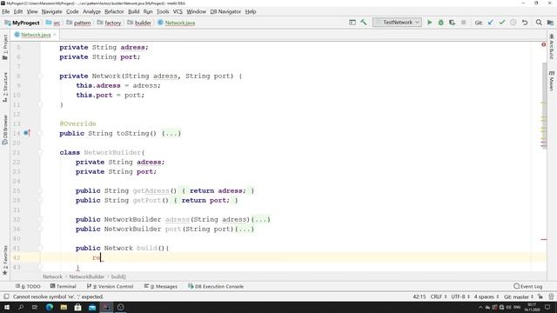Collapse the Network constructor fold on line 8

[x=40, y=76]
